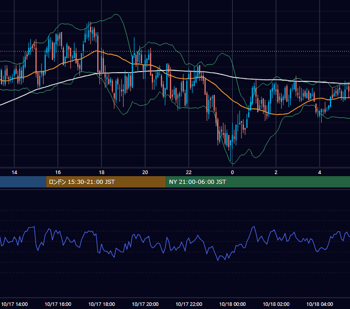The width and height of the screenshot is (350, 309).
Task: Click the hour label 20 on time axis
Action: click(x=145, y=173)
